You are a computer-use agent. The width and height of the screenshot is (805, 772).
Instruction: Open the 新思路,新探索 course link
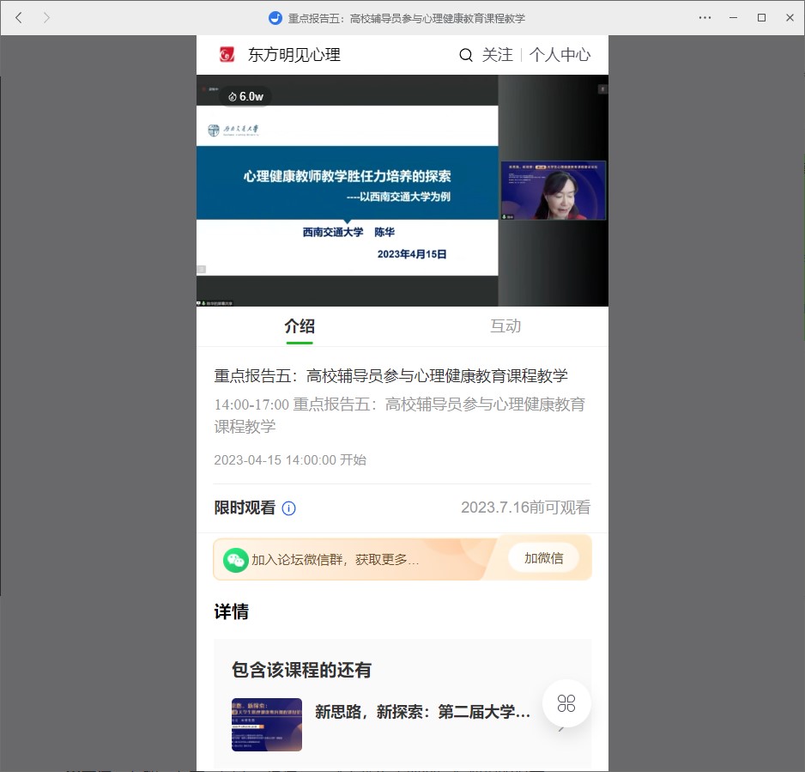point(422,712)
